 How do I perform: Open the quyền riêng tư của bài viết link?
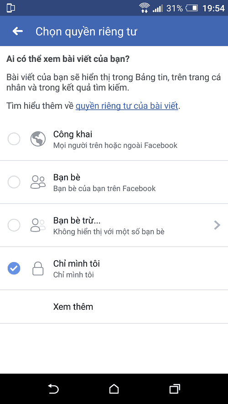(x=127, y=106)
